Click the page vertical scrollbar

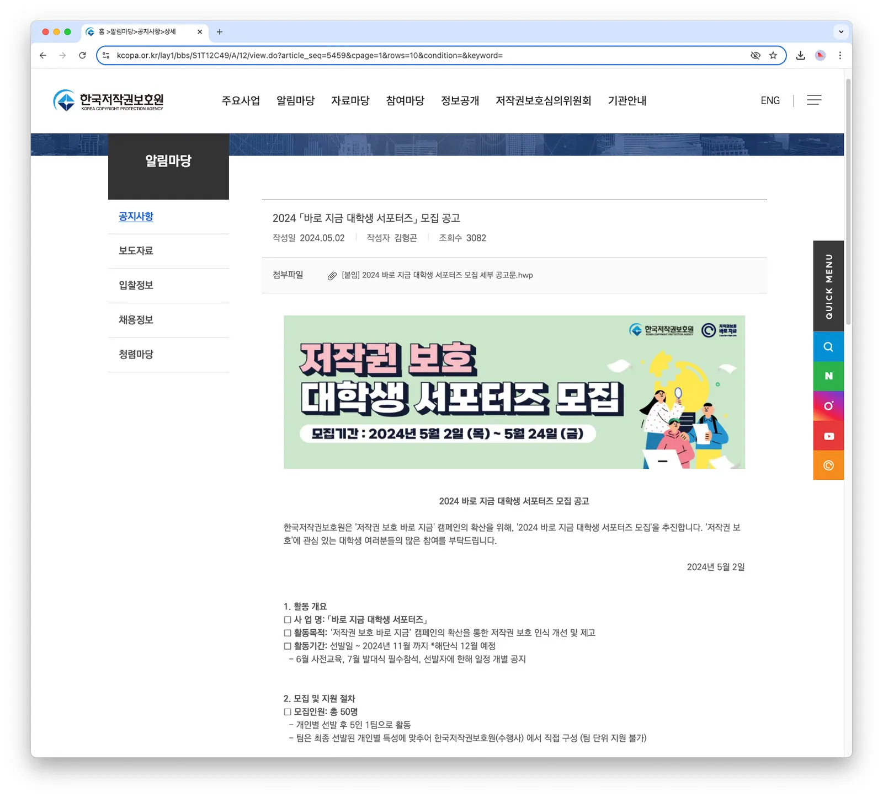(848, 202)
